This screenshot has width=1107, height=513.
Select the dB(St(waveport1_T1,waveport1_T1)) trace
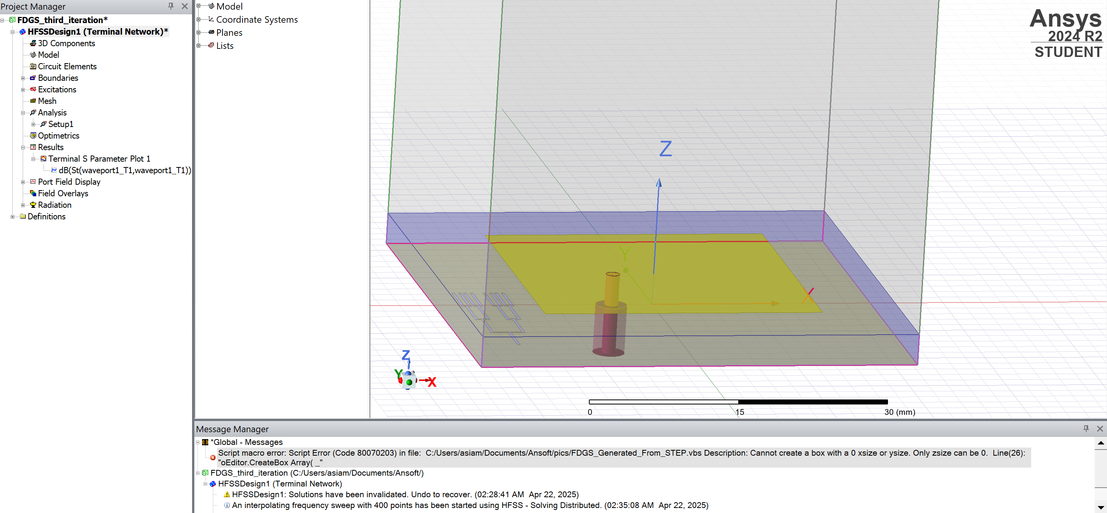[125, 170]
